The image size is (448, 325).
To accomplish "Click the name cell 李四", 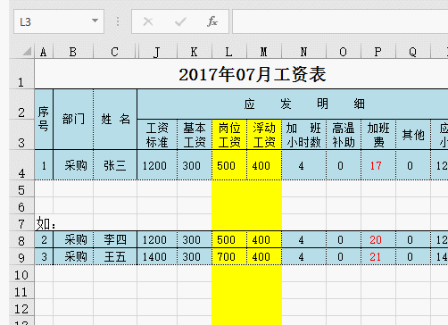I will (x=115, y=239).
